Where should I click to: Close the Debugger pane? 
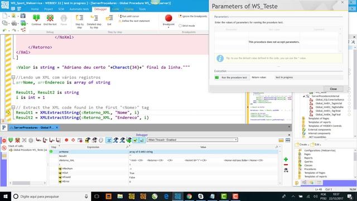pyautogui.click(x=289, y=135)
